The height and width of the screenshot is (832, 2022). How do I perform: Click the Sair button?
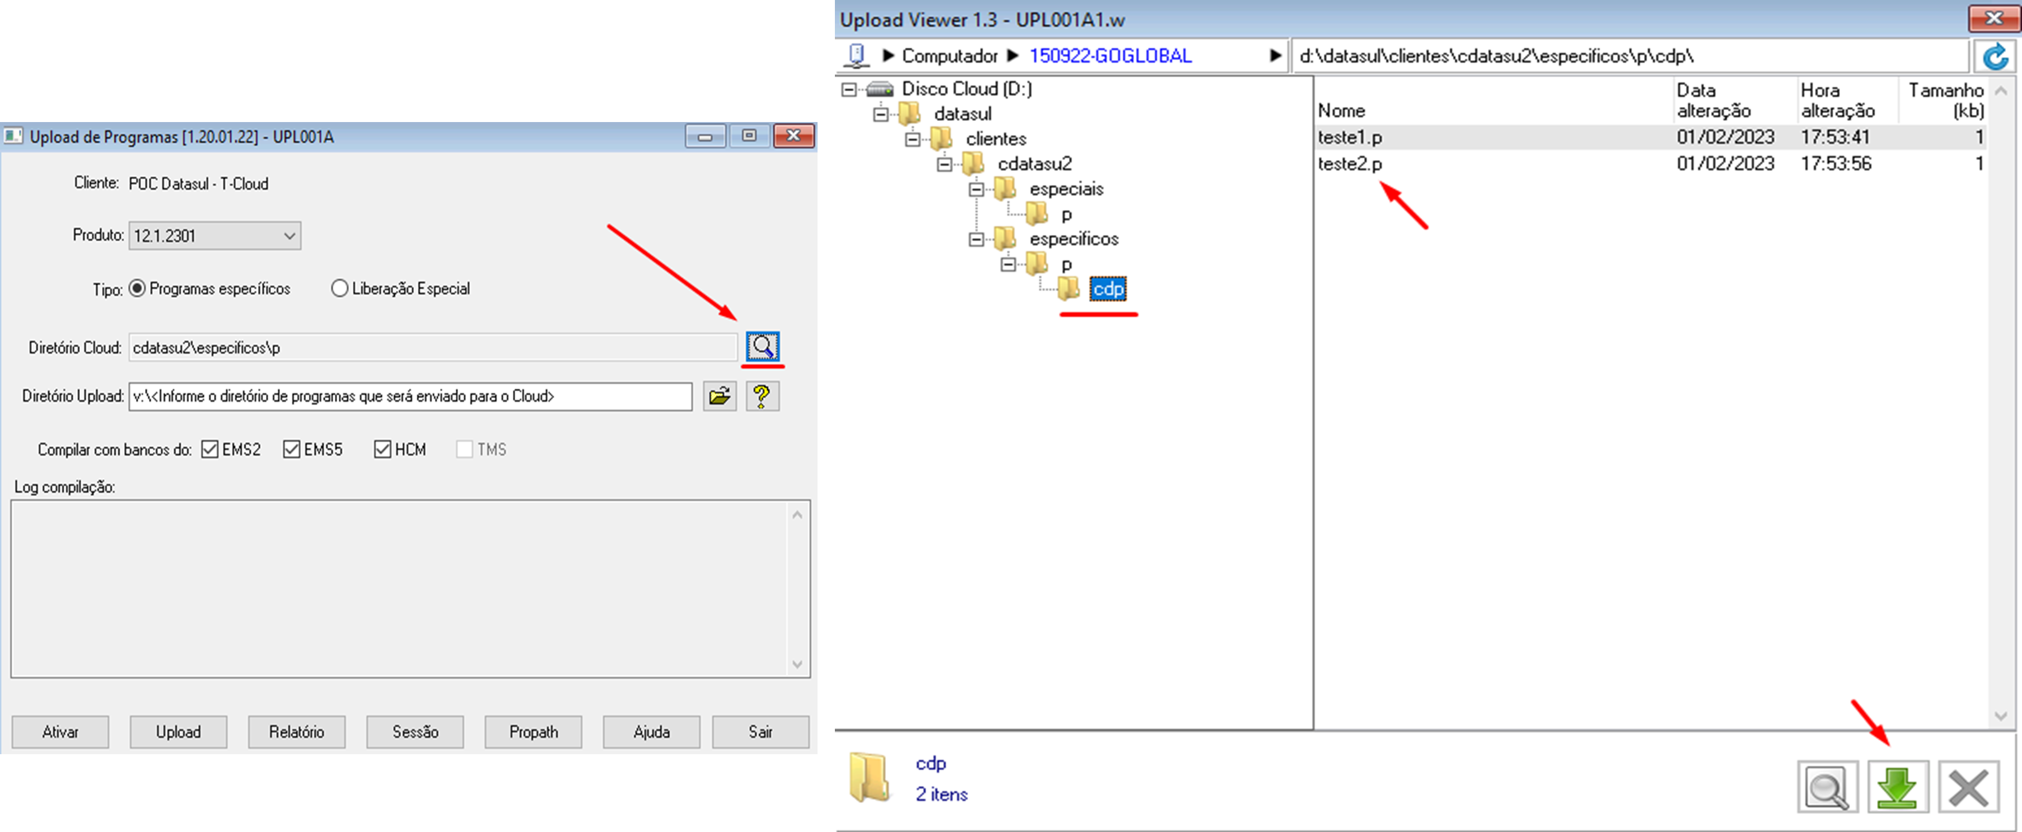760,732
